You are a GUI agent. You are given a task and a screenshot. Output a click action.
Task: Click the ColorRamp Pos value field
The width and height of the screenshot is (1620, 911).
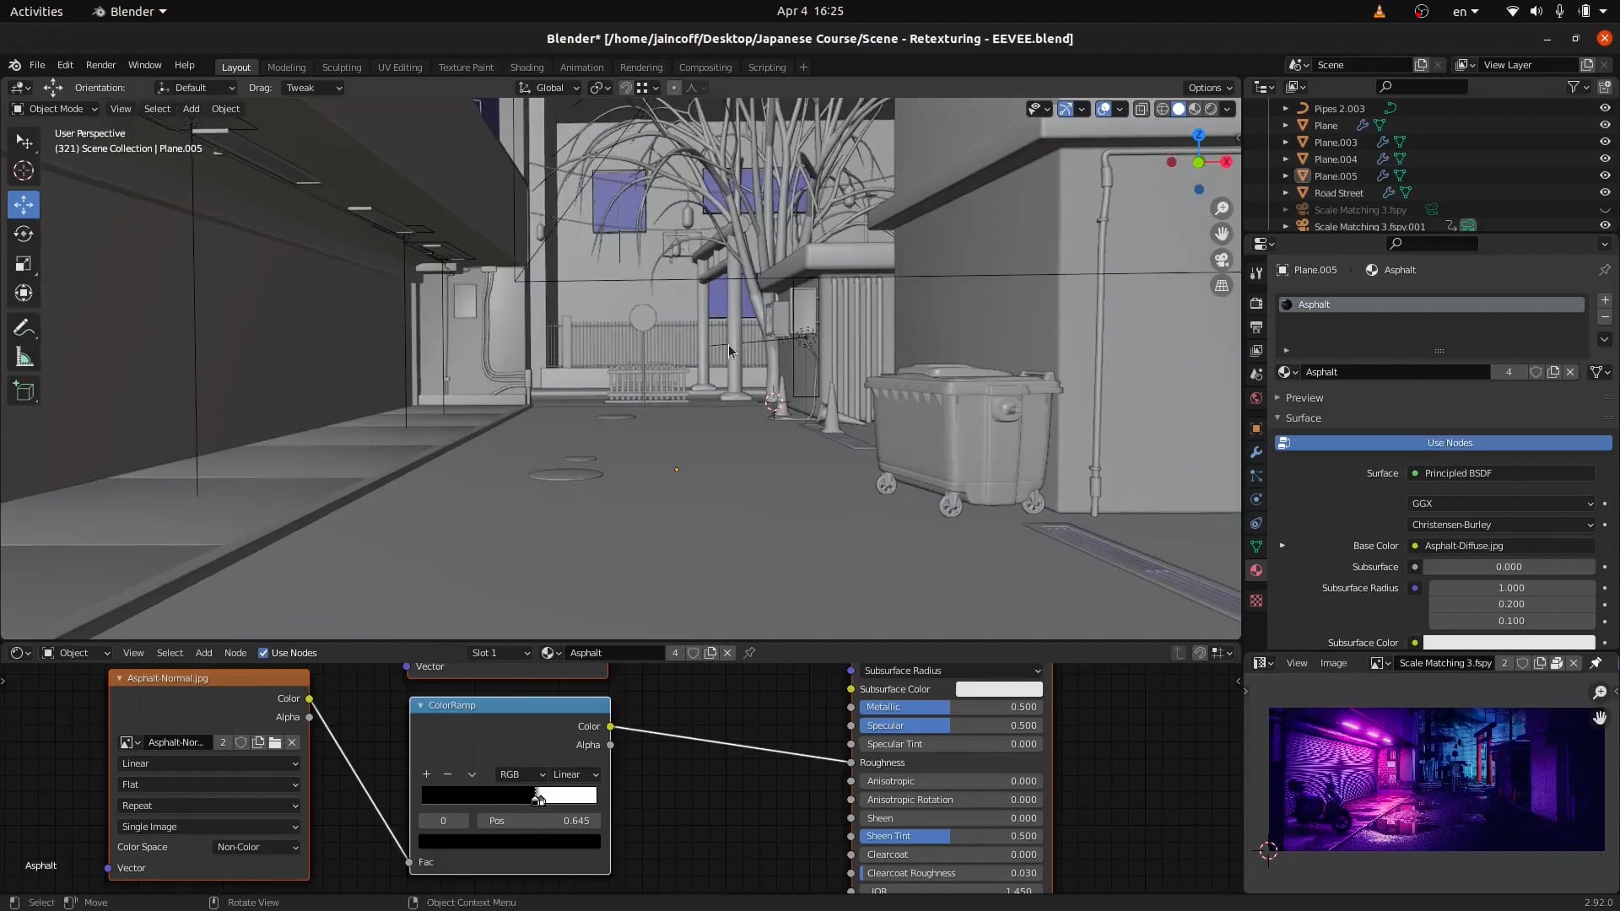(538, 821)
